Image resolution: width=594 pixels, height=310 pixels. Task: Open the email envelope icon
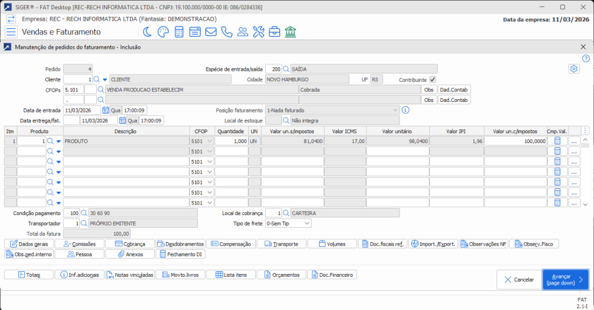point(211,32)
